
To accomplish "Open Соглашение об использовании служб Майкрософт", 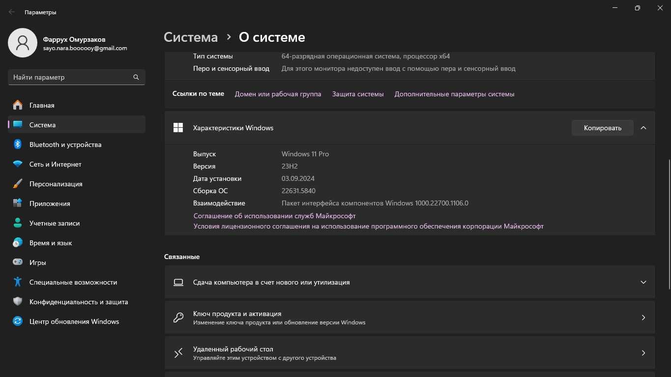I will coord(274,216).
